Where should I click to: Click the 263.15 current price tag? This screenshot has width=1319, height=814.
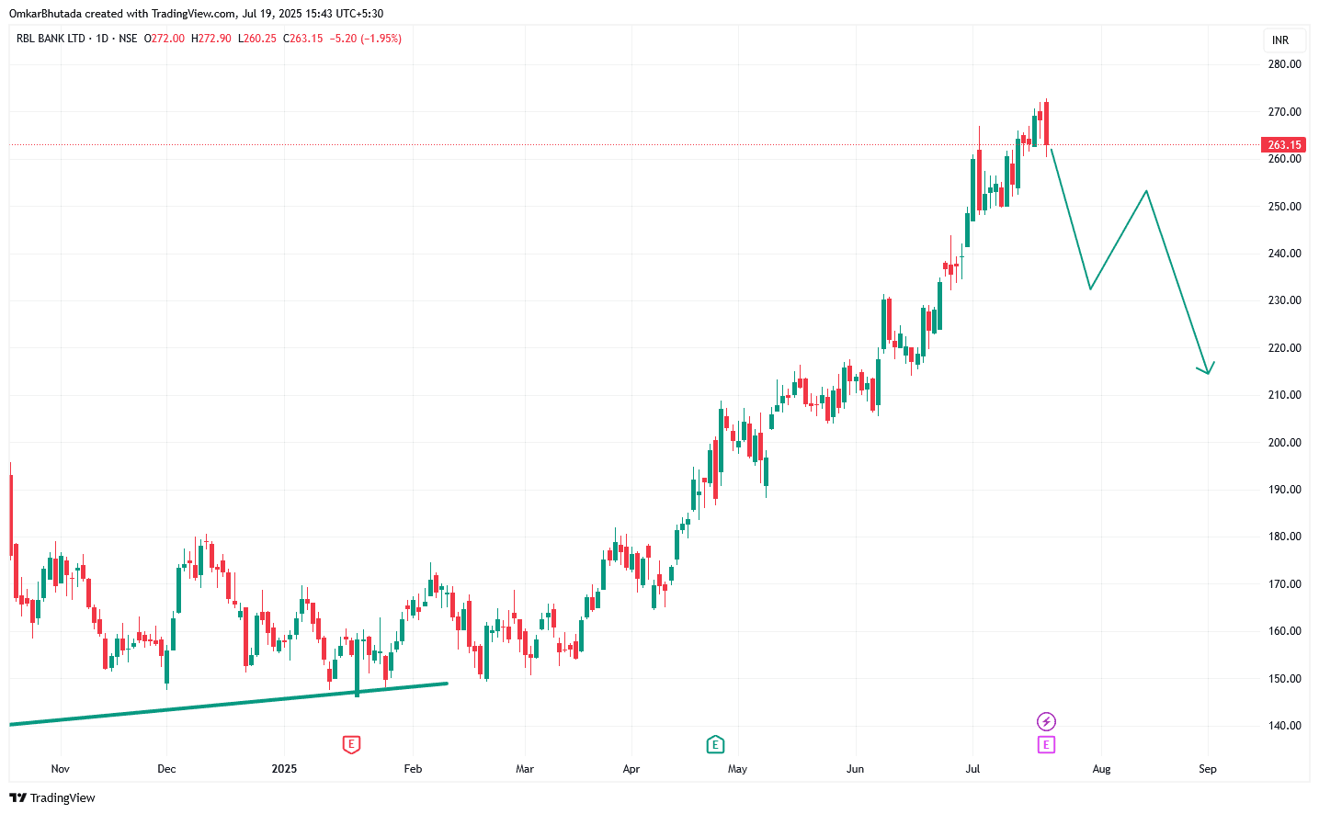click(x=1284, y=145)
